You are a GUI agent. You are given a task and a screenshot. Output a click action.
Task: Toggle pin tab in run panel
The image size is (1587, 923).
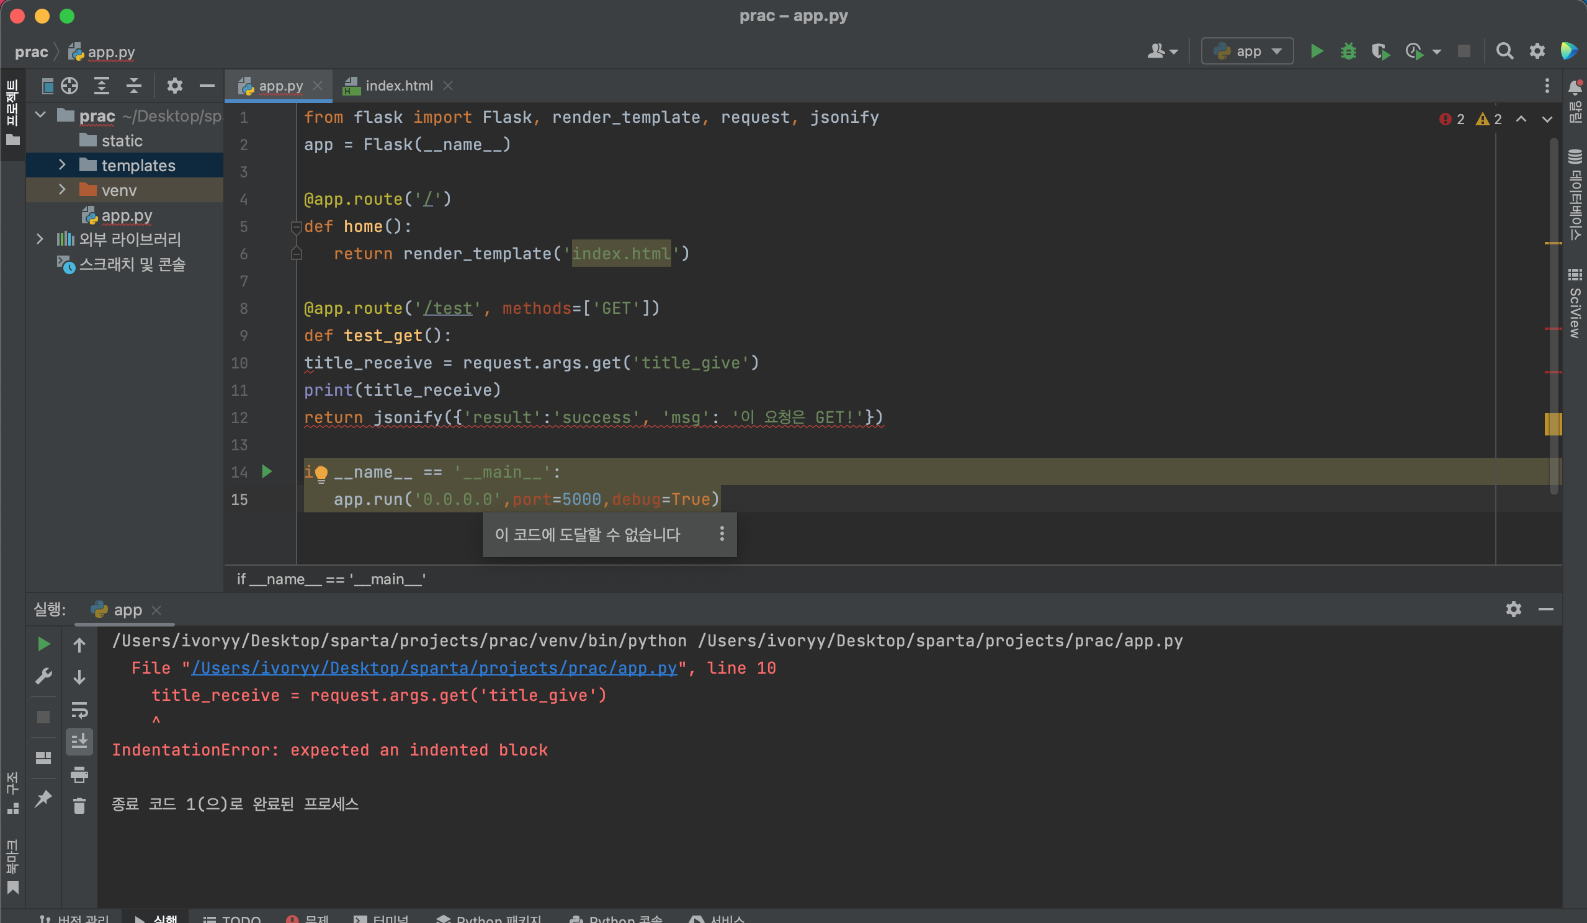43,799
